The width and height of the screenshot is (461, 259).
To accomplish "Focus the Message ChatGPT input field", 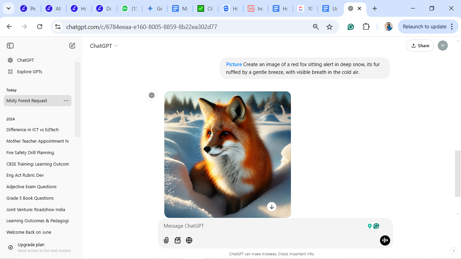I will click(263, 226).
